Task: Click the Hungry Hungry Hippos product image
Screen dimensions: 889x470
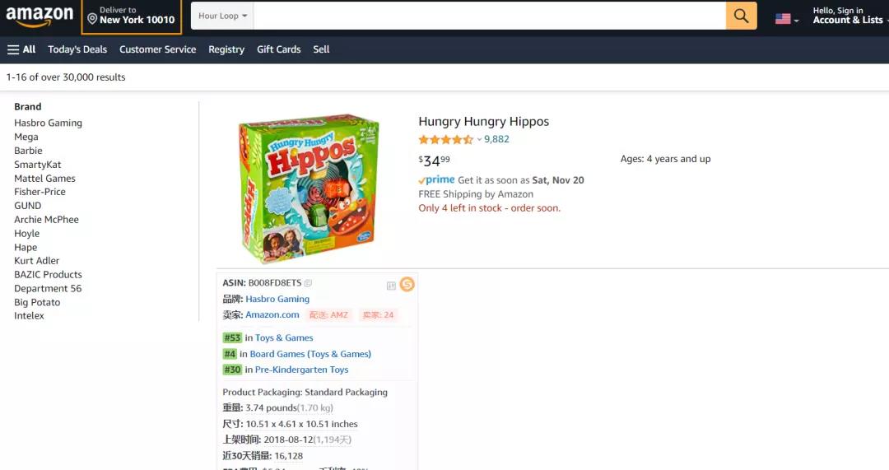Action: (309, 188)
